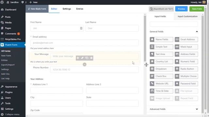Add a Password Field element
The width and height of the screenshot is (209, 117).
186,84
